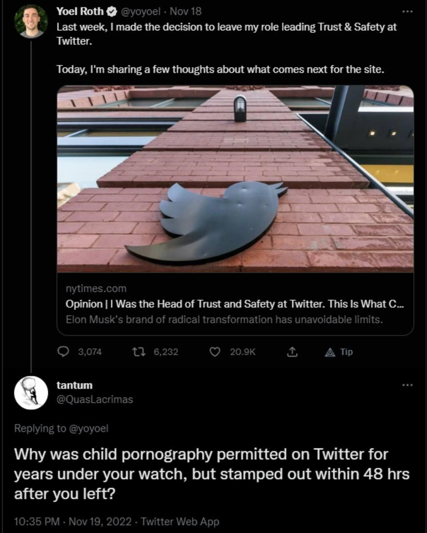Click the Twitter Web App source label
The image size is (427, 533).
tap(180, 522)
